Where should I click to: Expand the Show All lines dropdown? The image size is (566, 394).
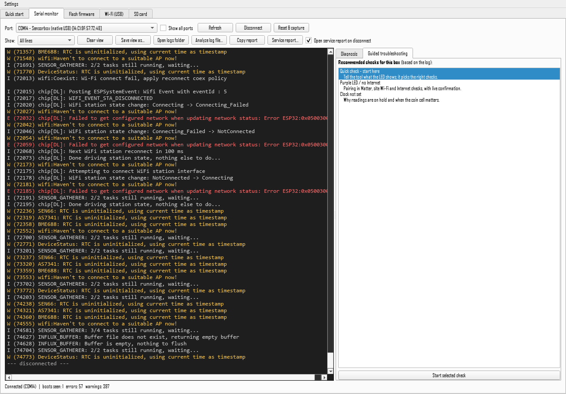pyautogui.click(x=46, y=40)
